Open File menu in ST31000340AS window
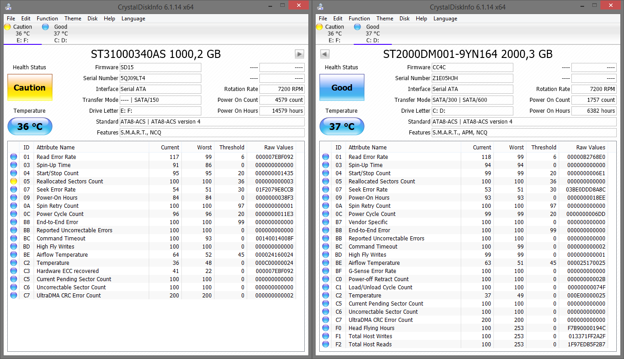Screen dimensions: 624x359 click(11, 19)
